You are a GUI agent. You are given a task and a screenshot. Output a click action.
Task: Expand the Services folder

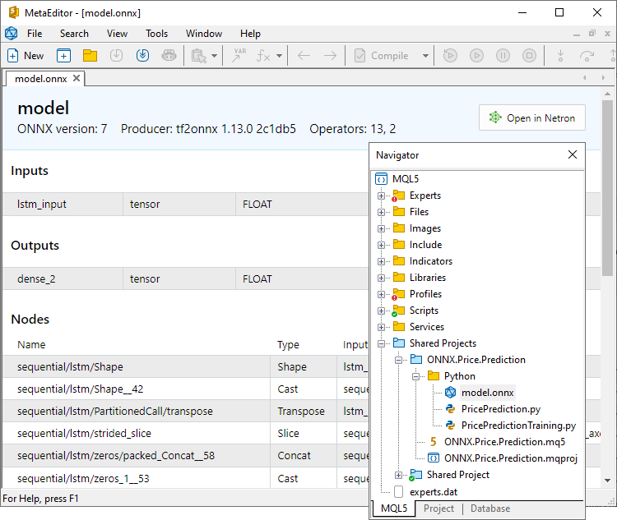(381, 327)
